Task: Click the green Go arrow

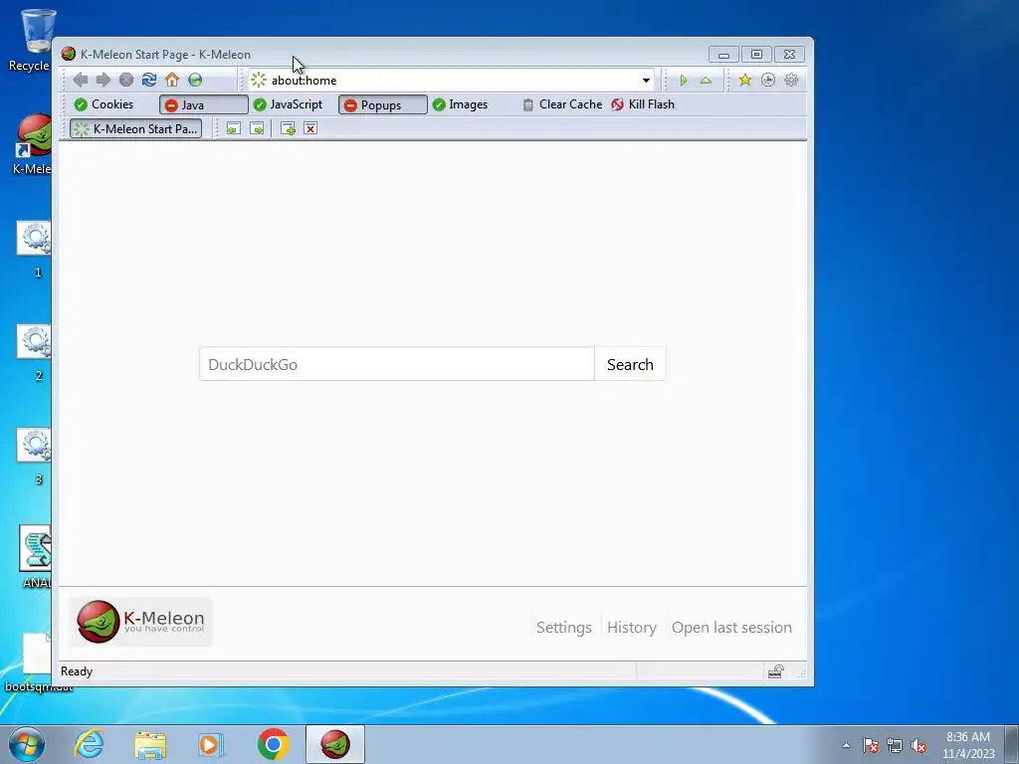Action: pyautogui.click(x=683, y=81)
